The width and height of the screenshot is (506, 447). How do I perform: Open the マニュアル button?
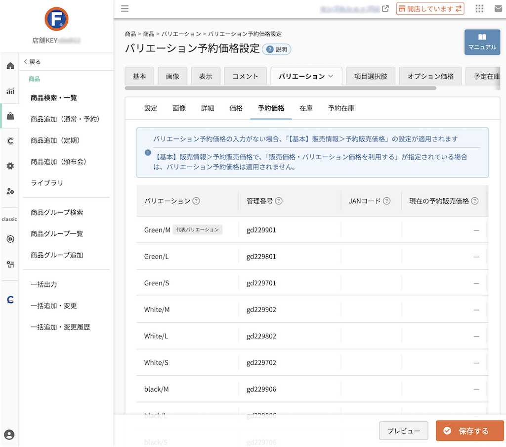[482, 42]
